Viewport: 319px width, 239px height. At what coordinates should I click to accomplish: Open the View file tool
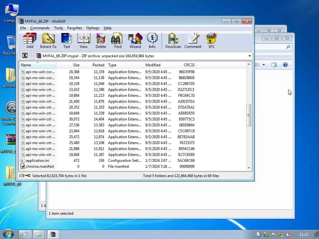coord(83,41)
